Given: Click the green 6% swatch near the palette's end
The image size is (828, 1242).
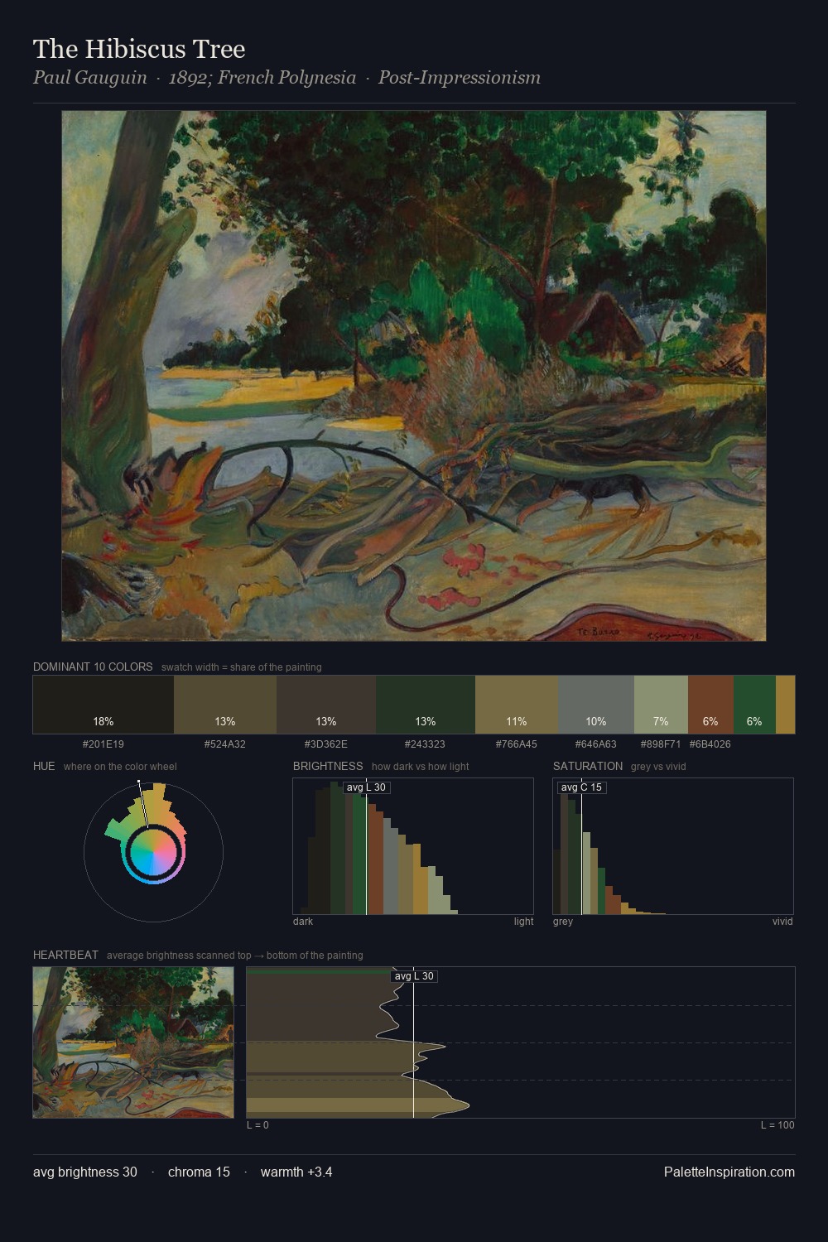Looking at the screenshot, I should tap(754, 705).
